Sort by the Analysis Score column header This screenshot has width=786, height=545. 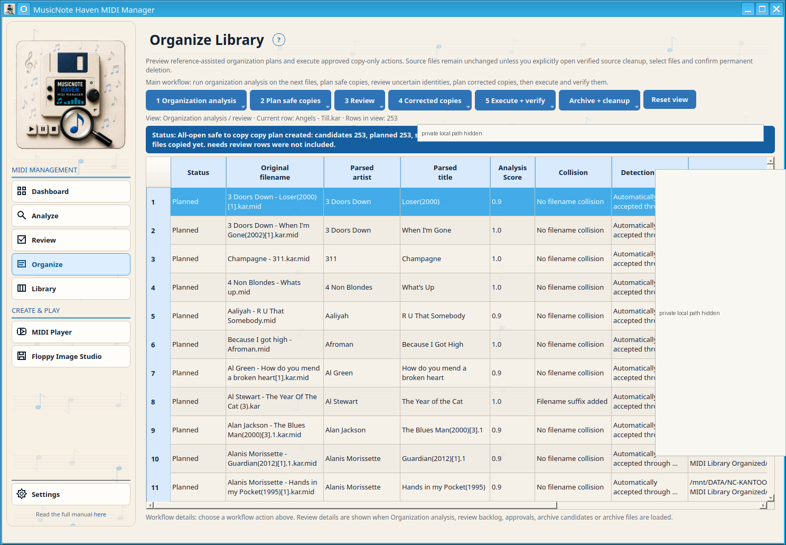(512, 172)
